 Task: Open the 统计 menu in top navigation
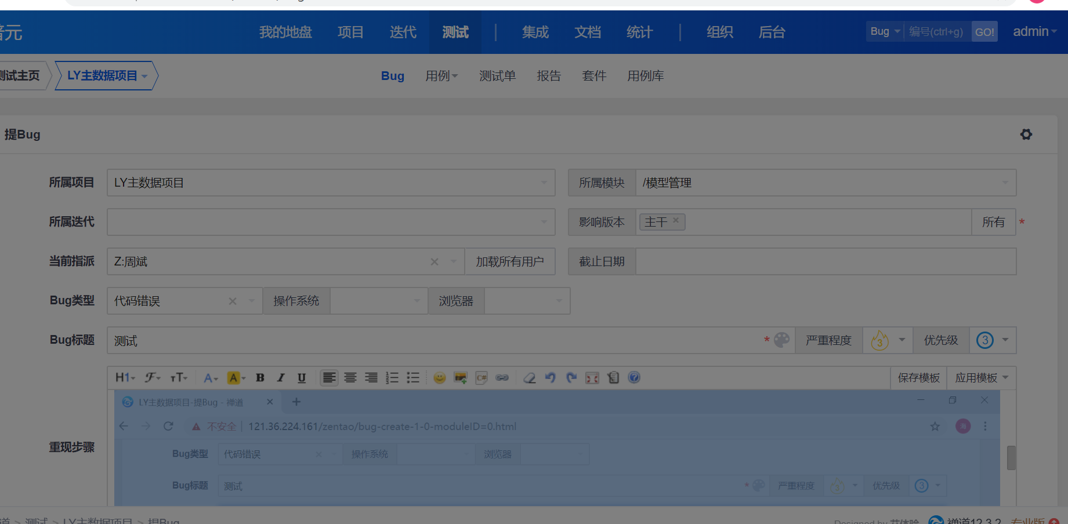coord(639,32)
